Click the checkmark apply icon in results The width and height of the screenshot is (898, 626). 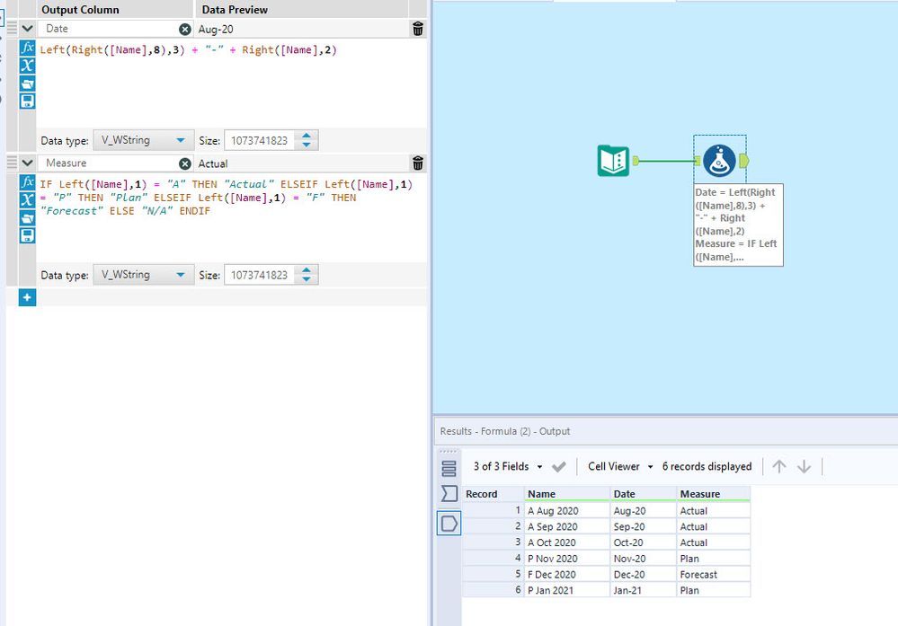(x=559, y=467)
